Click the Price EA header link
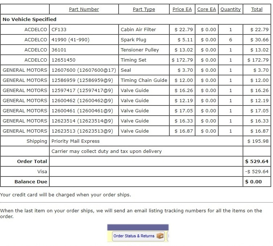Screen dimensions: 273x246 (x=182, y=9)
